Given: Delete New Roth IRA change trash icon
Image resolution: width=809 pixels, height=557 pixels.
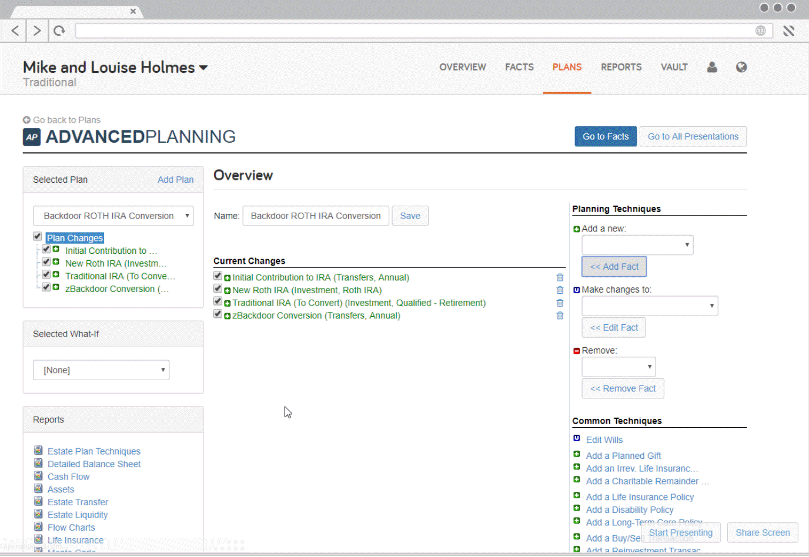Looking at the screenshot, I should click(x=560, y=290).
